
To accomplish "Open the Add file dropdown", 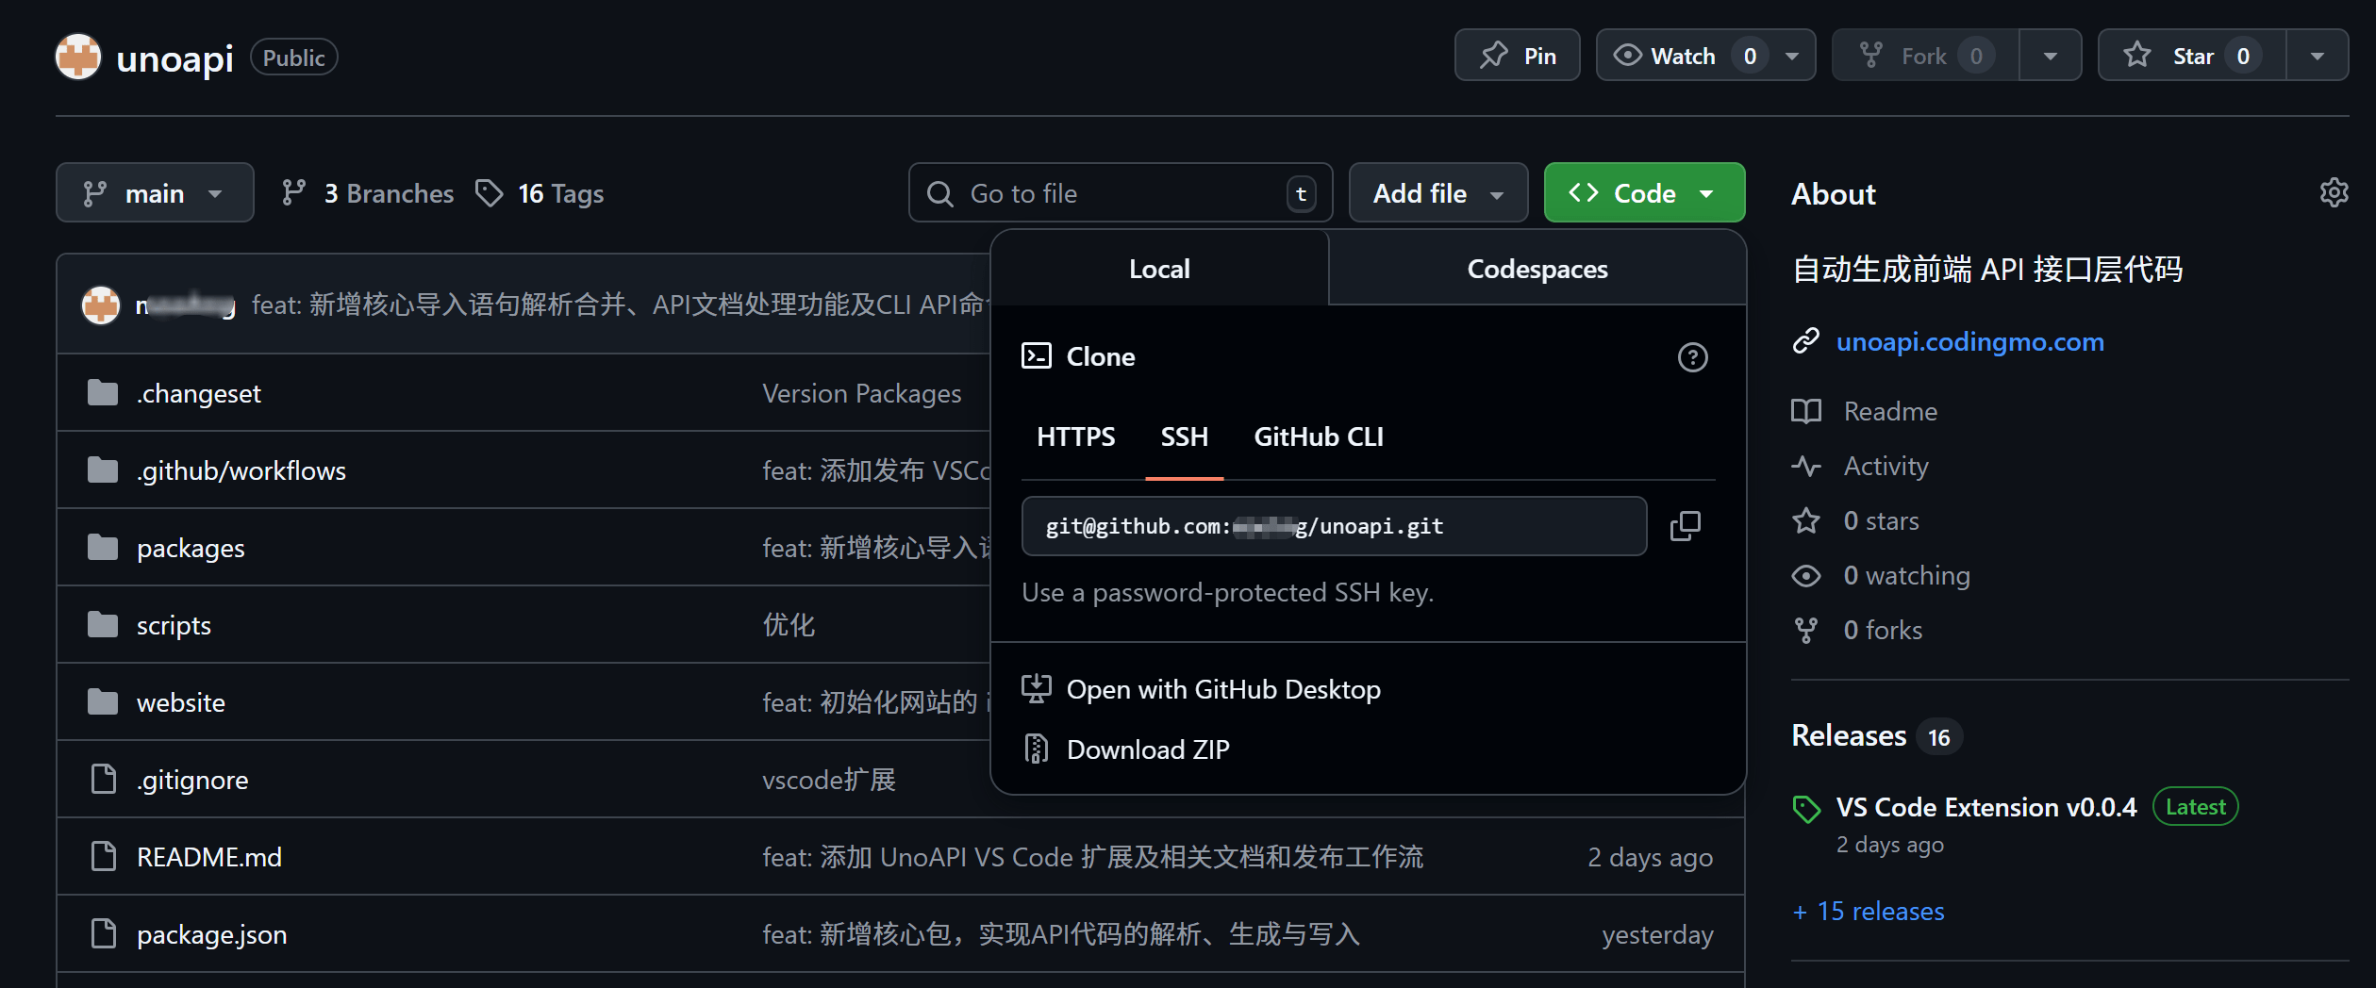I will coord(1437,192).
